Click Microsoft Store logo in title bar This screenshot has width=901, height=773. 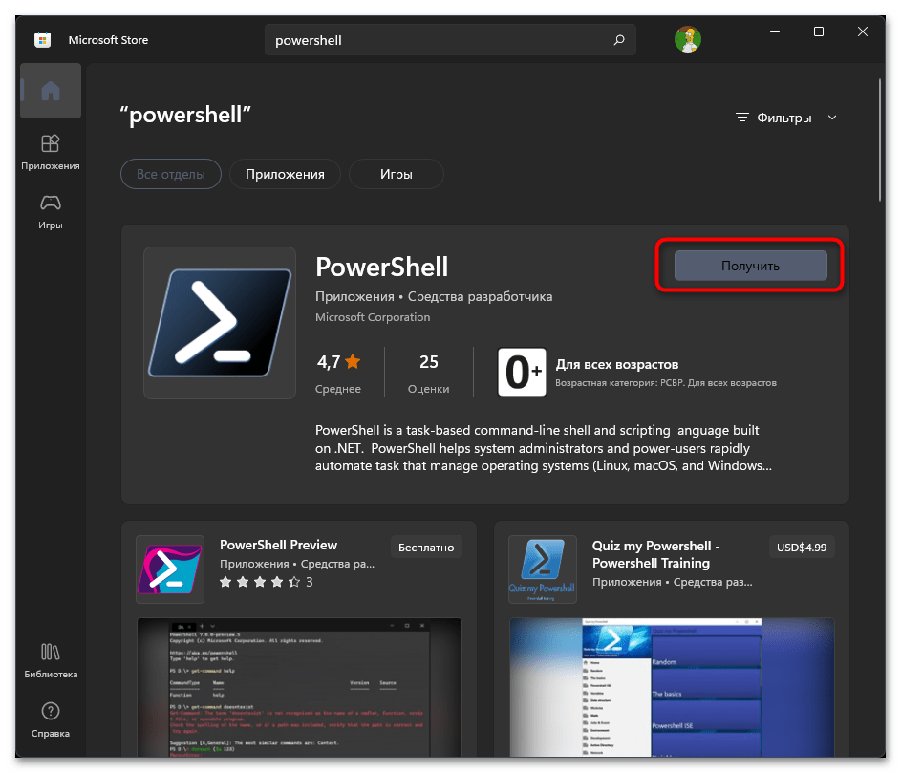[43, 40]
